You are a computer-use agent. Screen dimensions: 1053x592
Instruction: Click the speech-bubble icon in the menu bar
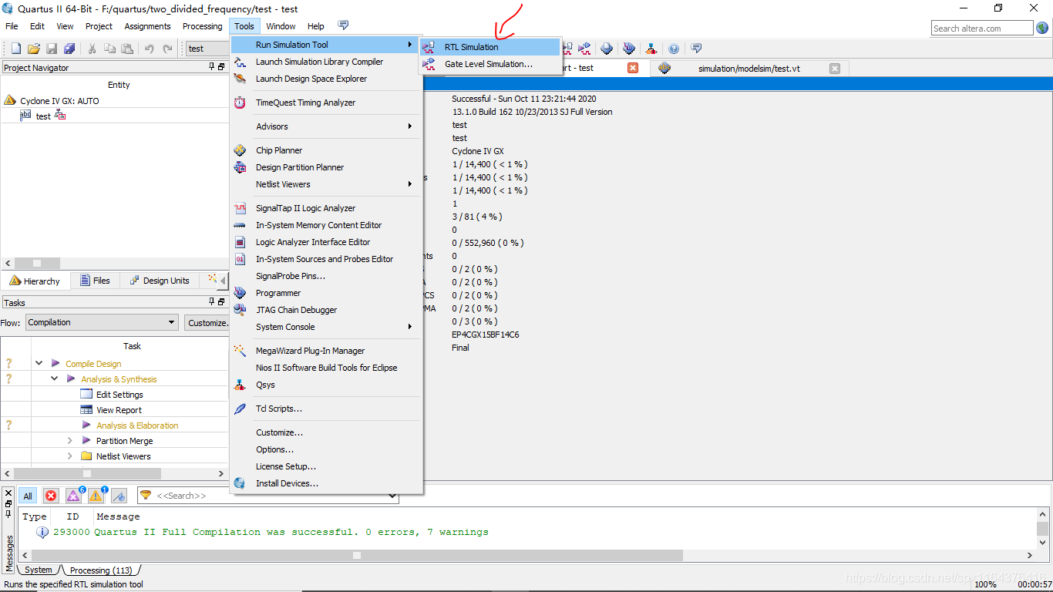click(343, 25)
